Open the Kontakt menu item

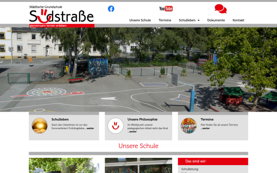tap(238, 20)
